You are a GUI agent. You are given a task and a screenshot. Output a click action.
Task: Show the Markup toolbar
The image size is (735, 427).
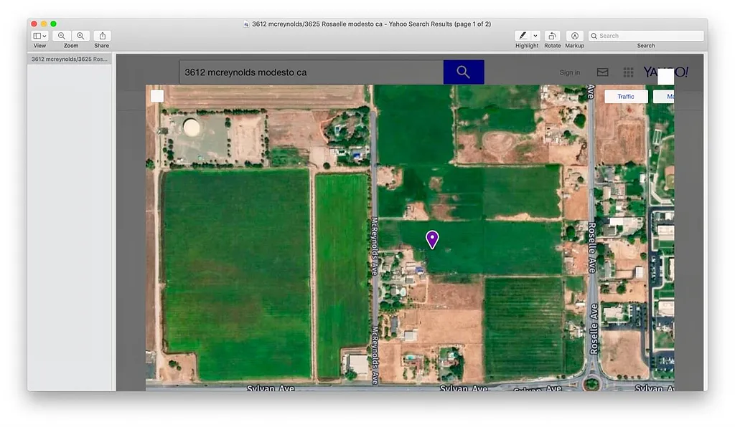(574, 36)
